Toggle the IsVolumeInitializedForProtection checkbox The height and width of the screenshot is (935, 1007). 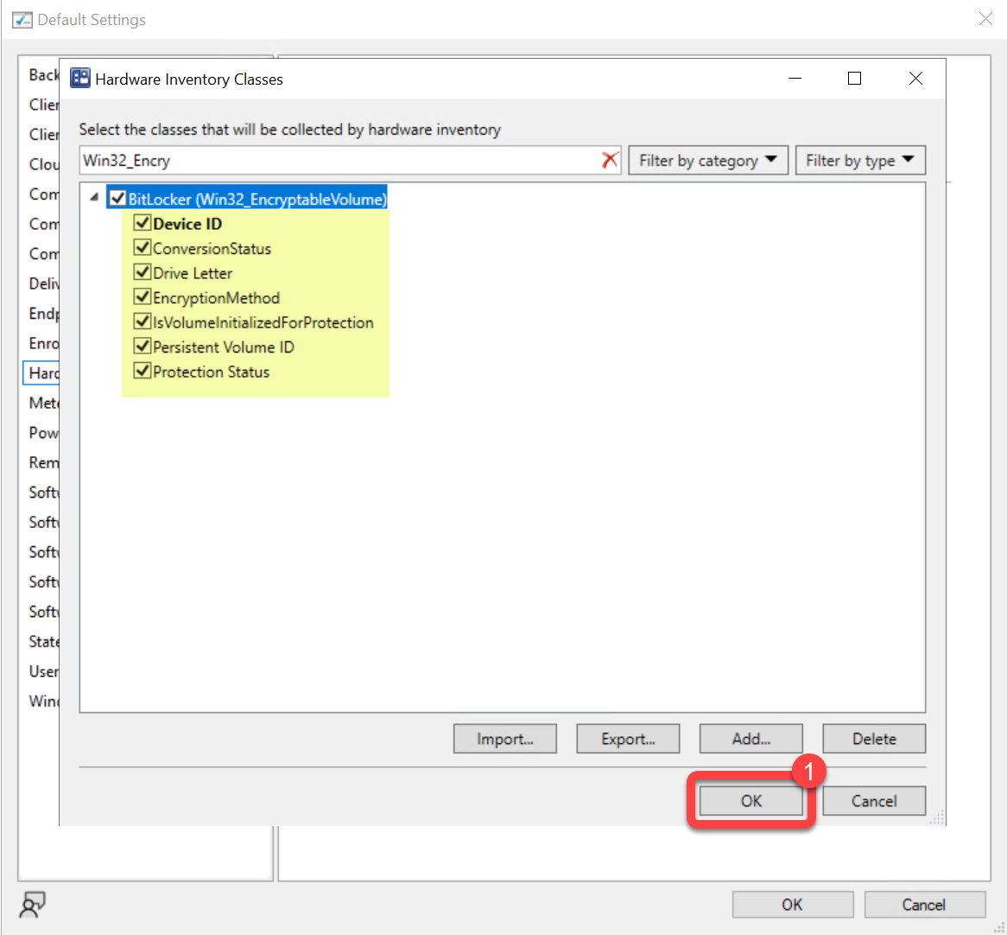[142, 321]
